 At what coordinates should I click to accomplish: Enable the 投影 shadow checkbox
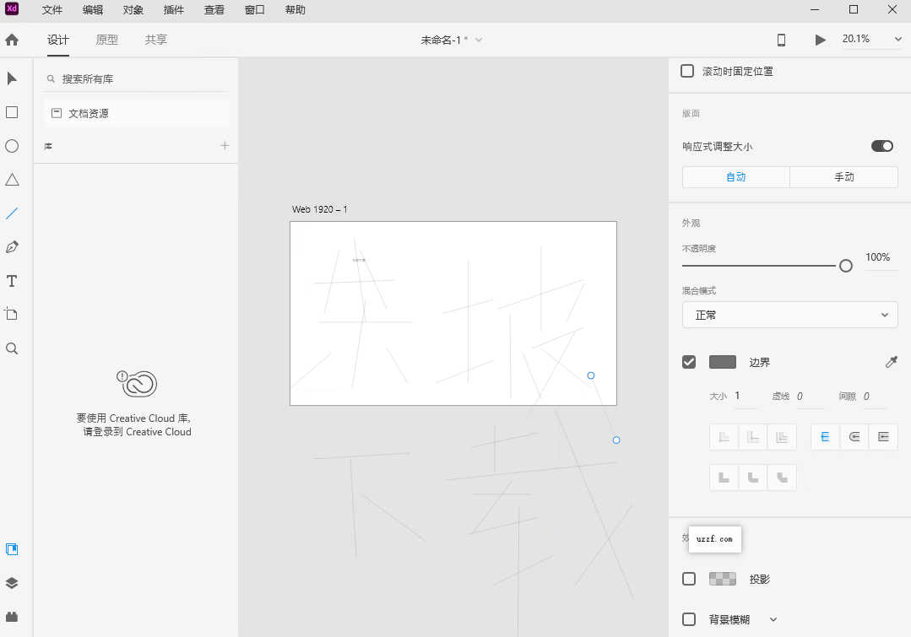688,579
